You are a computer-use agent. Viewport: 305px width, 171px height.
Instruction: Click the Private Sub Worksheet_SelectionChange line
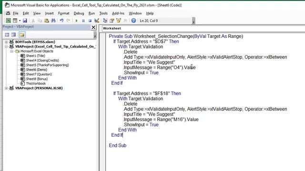pos(176,36)
